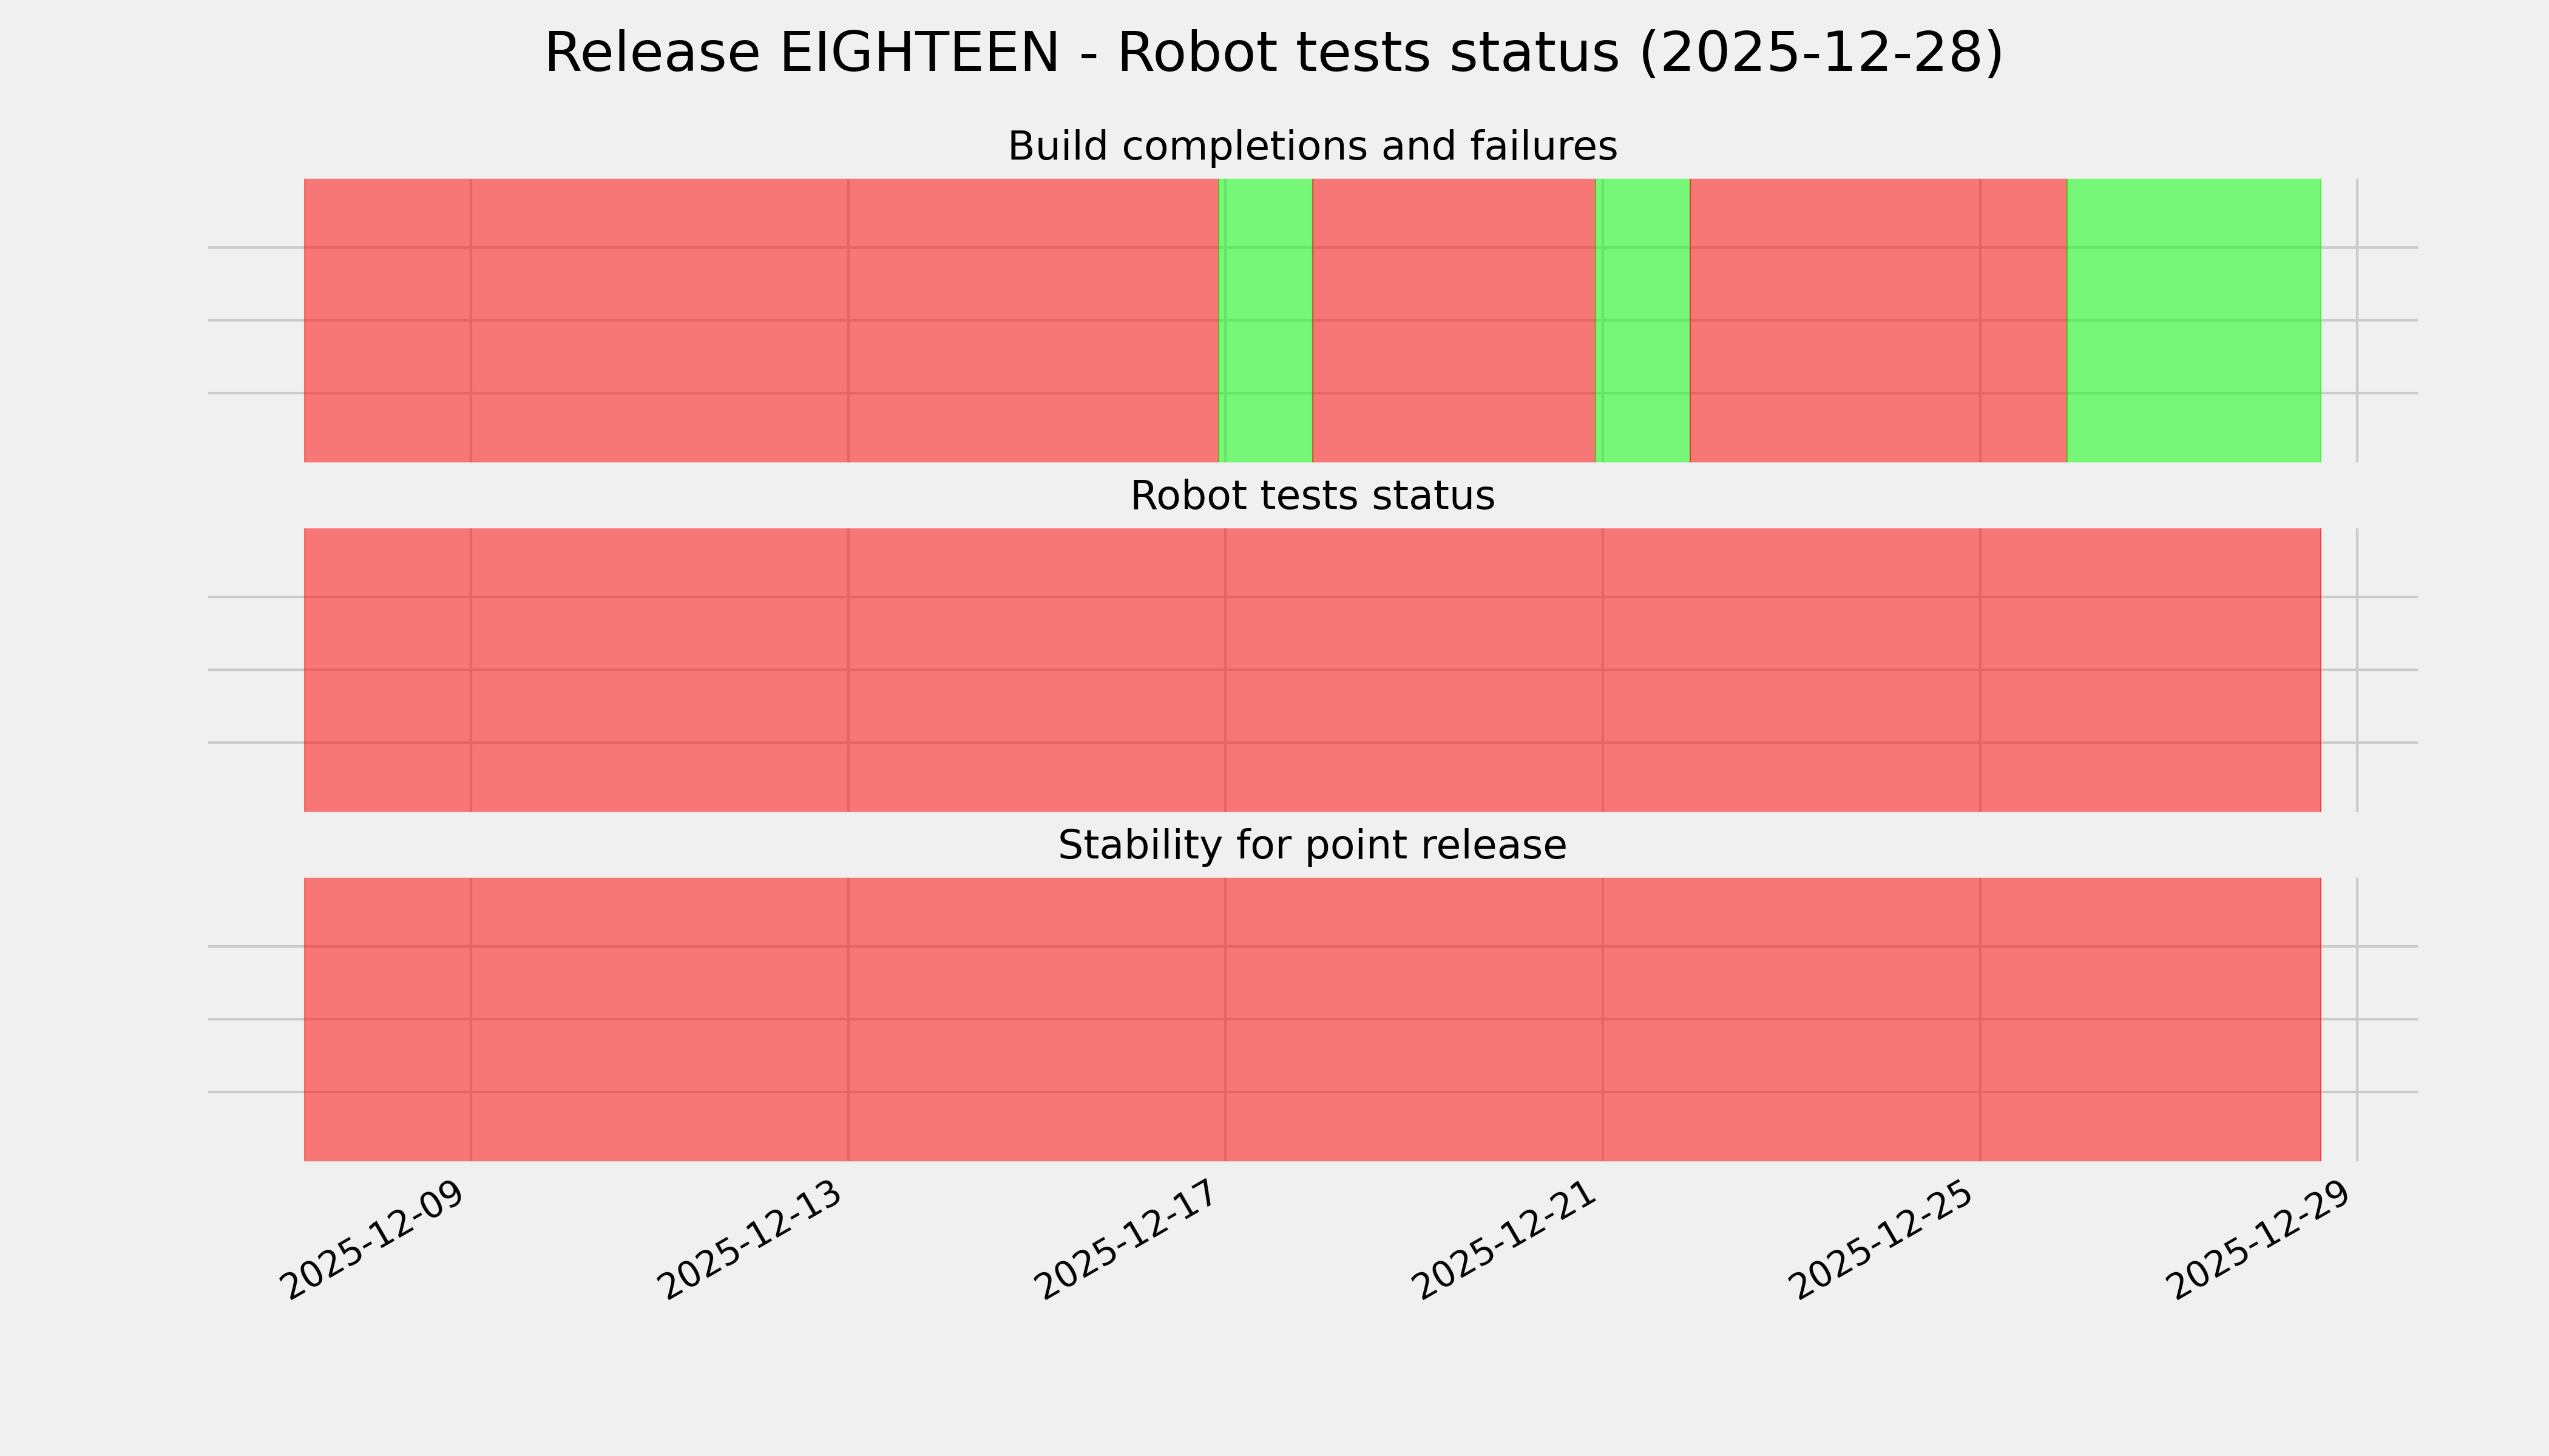Click the second narrow green band in build chart

pos(1643,320)
